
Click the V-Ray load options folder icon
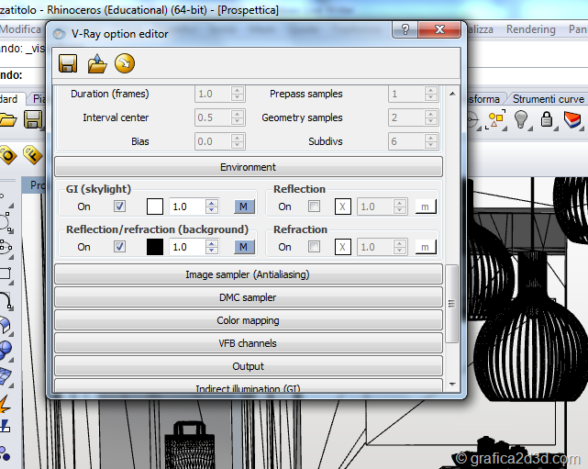tap(97, 63)
